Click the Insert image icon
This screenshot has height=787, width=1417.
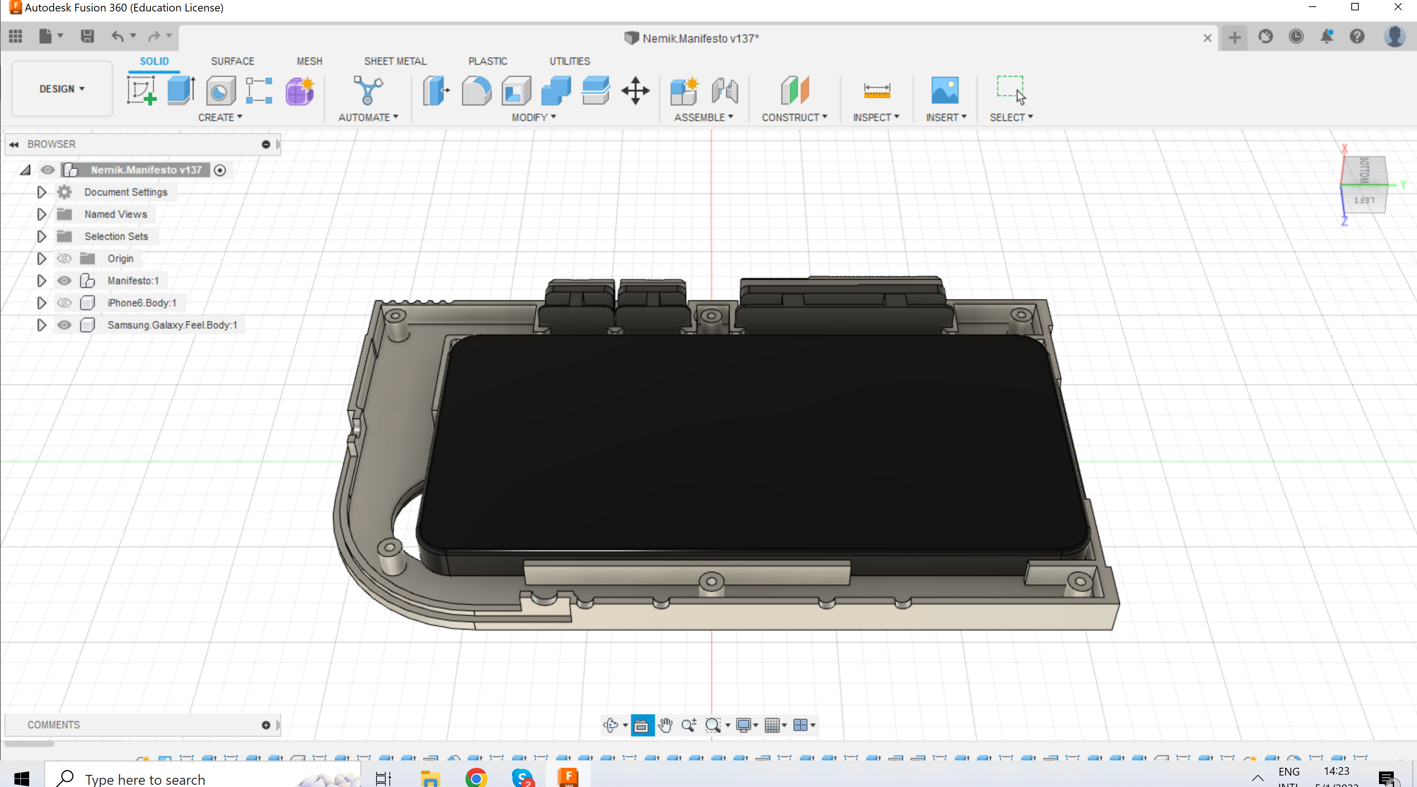pos(945,90)
